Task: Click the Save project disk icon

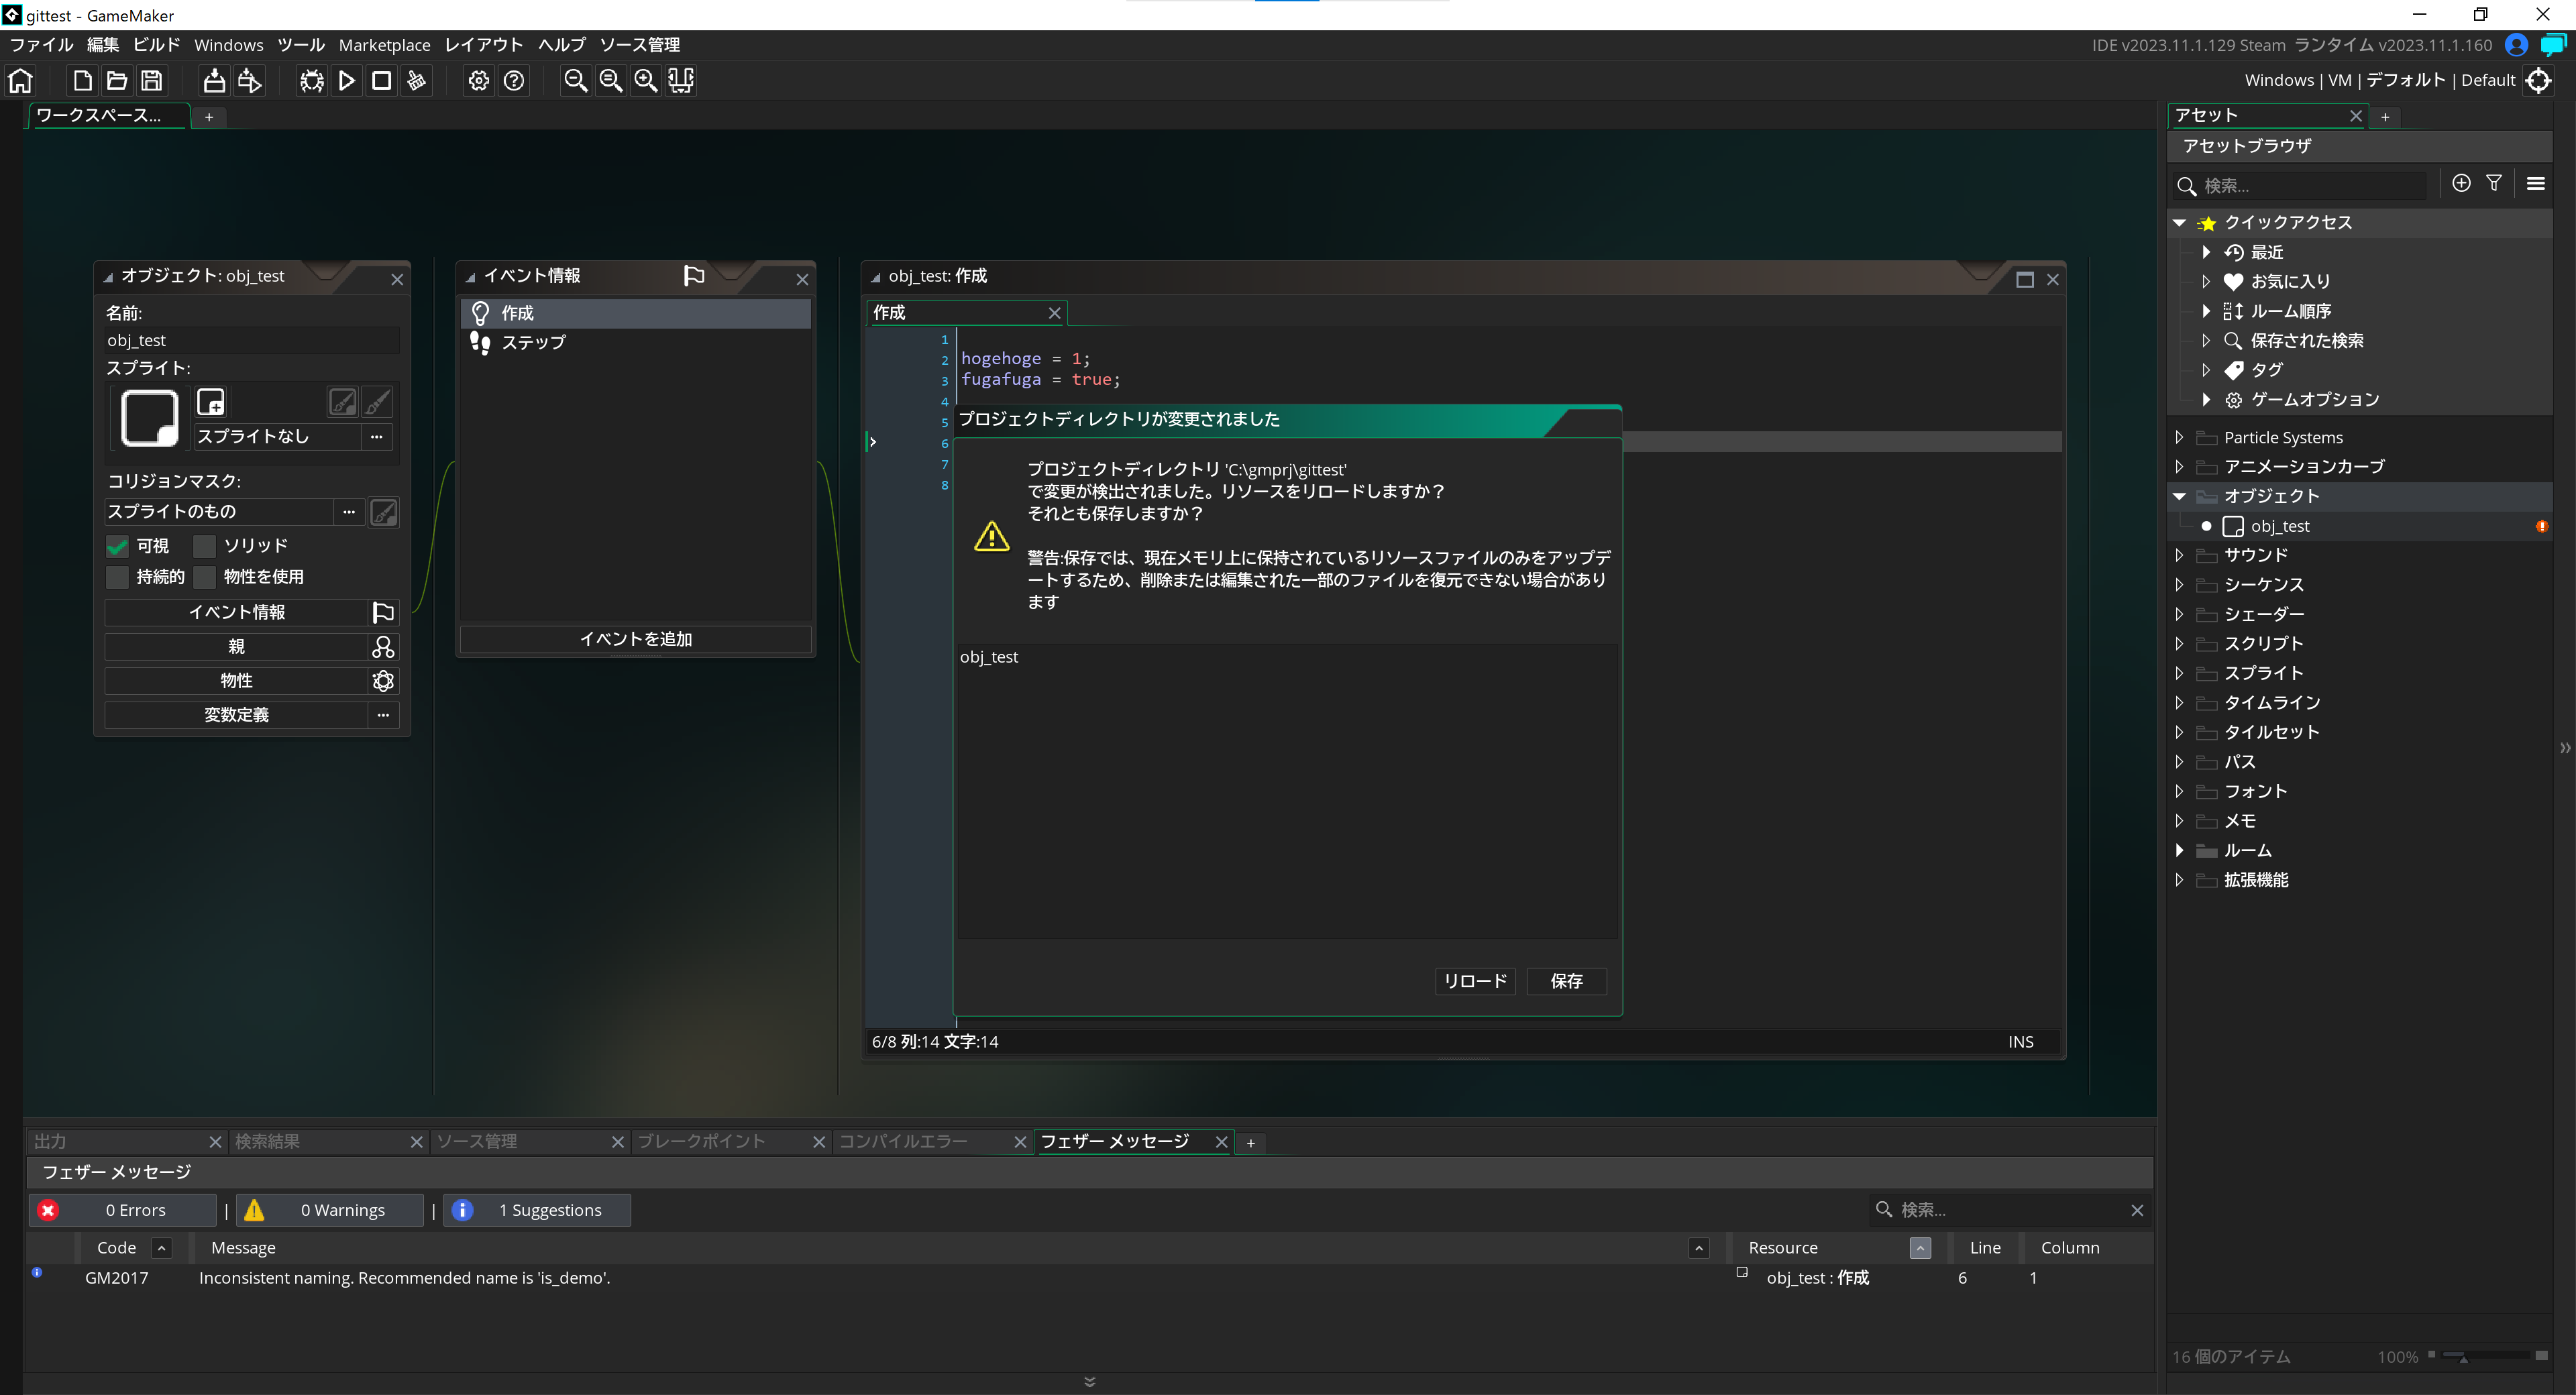Action: pos(152,81)
